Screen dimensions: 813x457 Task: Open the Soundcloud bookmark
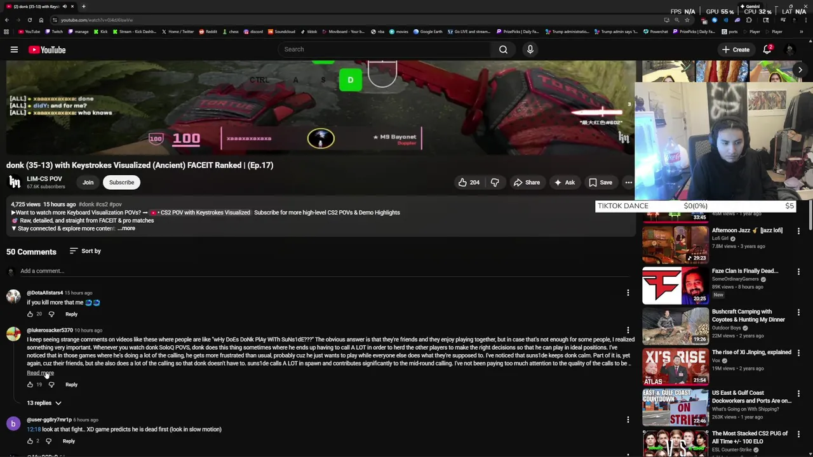(x=281, y=32)
